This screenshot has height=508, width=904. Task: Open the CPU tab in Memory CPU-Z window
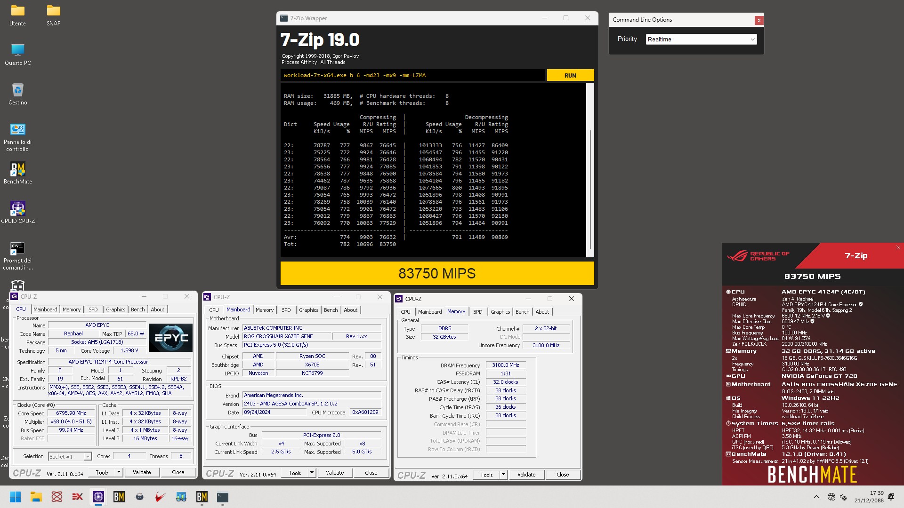(x=405, y=312)
